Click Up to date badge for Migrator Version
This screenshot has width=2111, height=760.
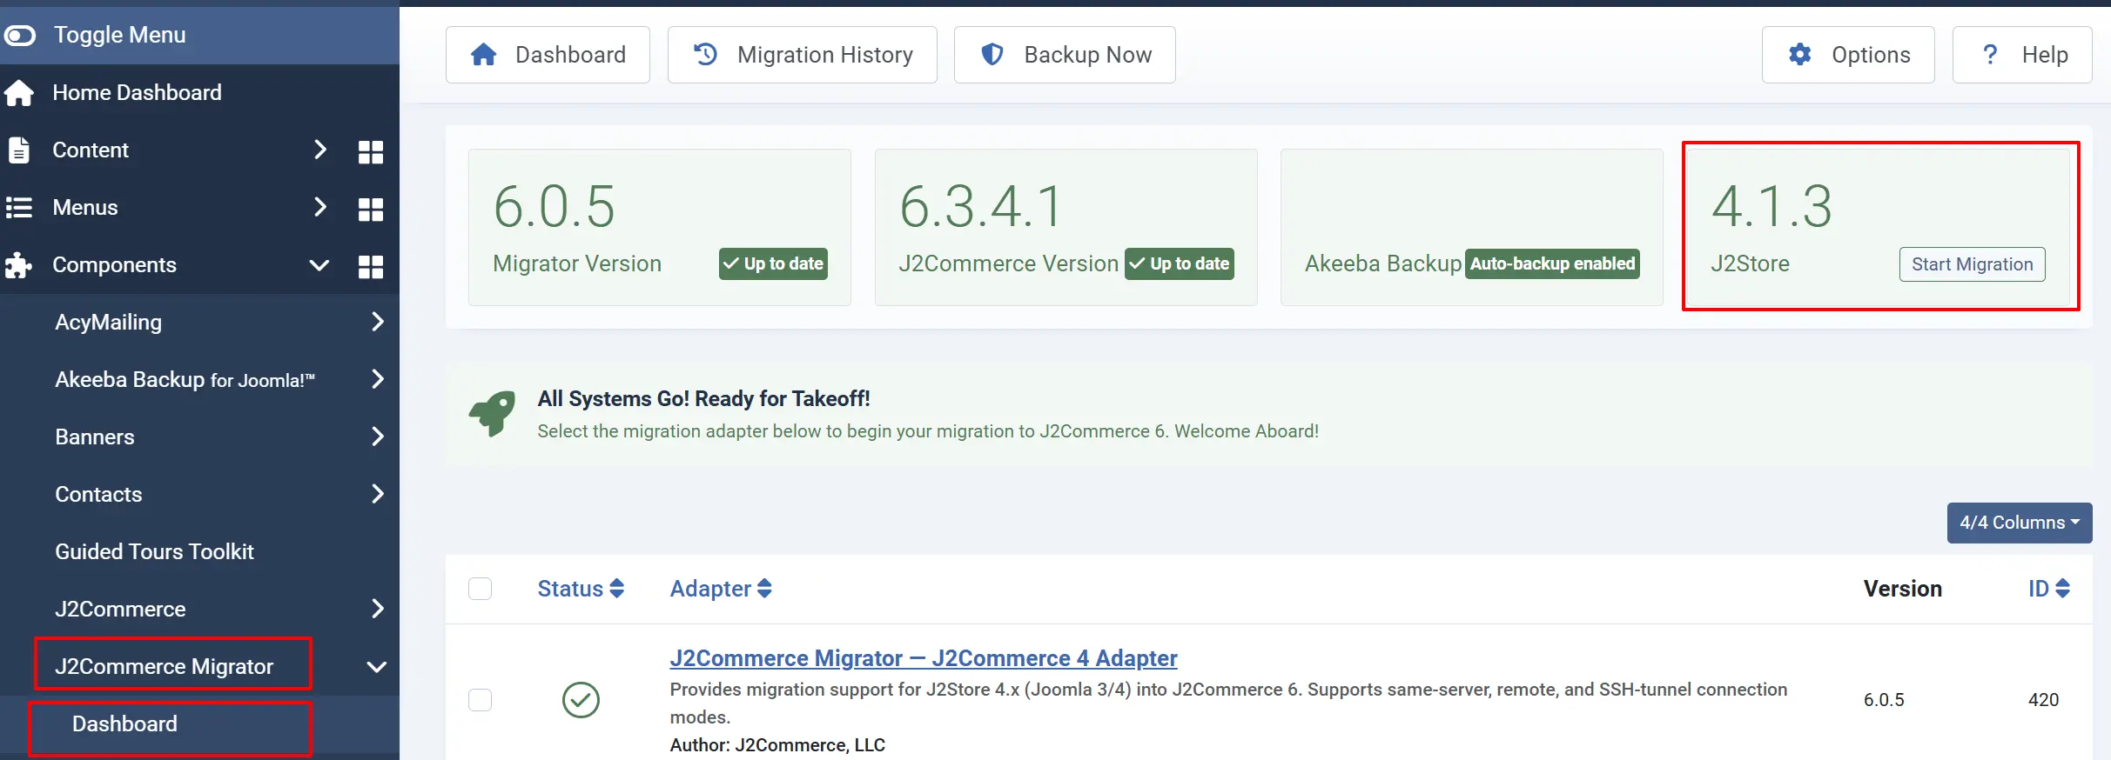773,263
